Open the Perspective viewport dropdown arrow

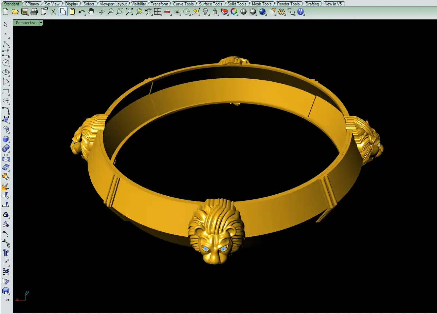41,23
